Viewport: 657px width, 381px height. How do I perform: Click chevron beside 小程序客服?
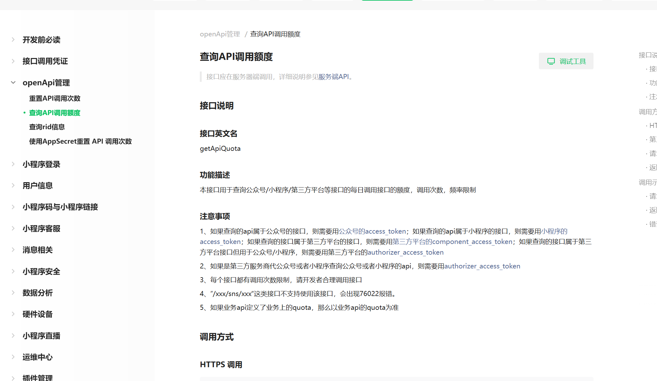13,228
